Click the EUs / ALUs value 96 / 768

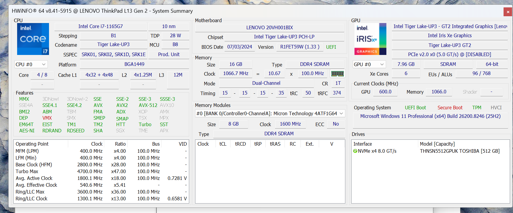481,73
